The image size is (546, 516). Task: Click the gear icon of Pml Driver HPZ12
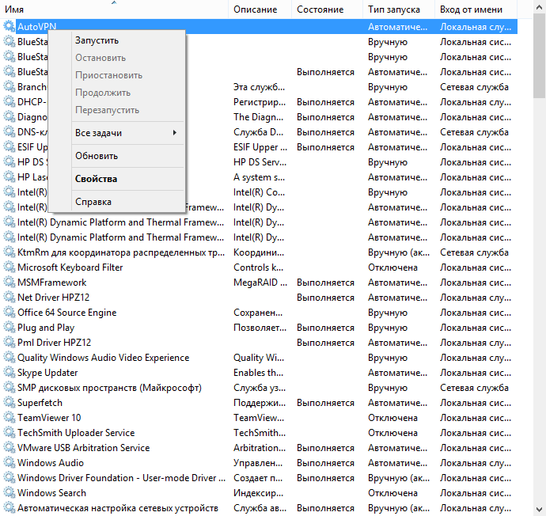(x=9, y=343)
